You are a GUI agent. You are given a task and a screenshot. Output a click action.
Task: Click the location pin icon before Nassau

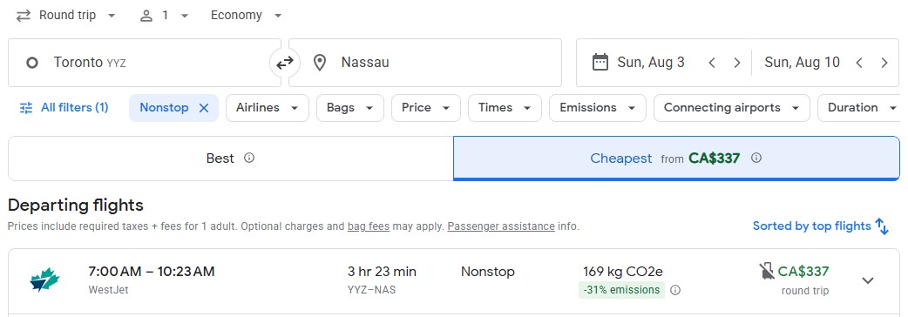coord(320,63)
